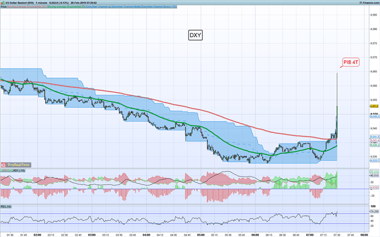The image size is (380, 237).
Task: Click the 06:00 time axis label
Action: click(x=255, y=235)
